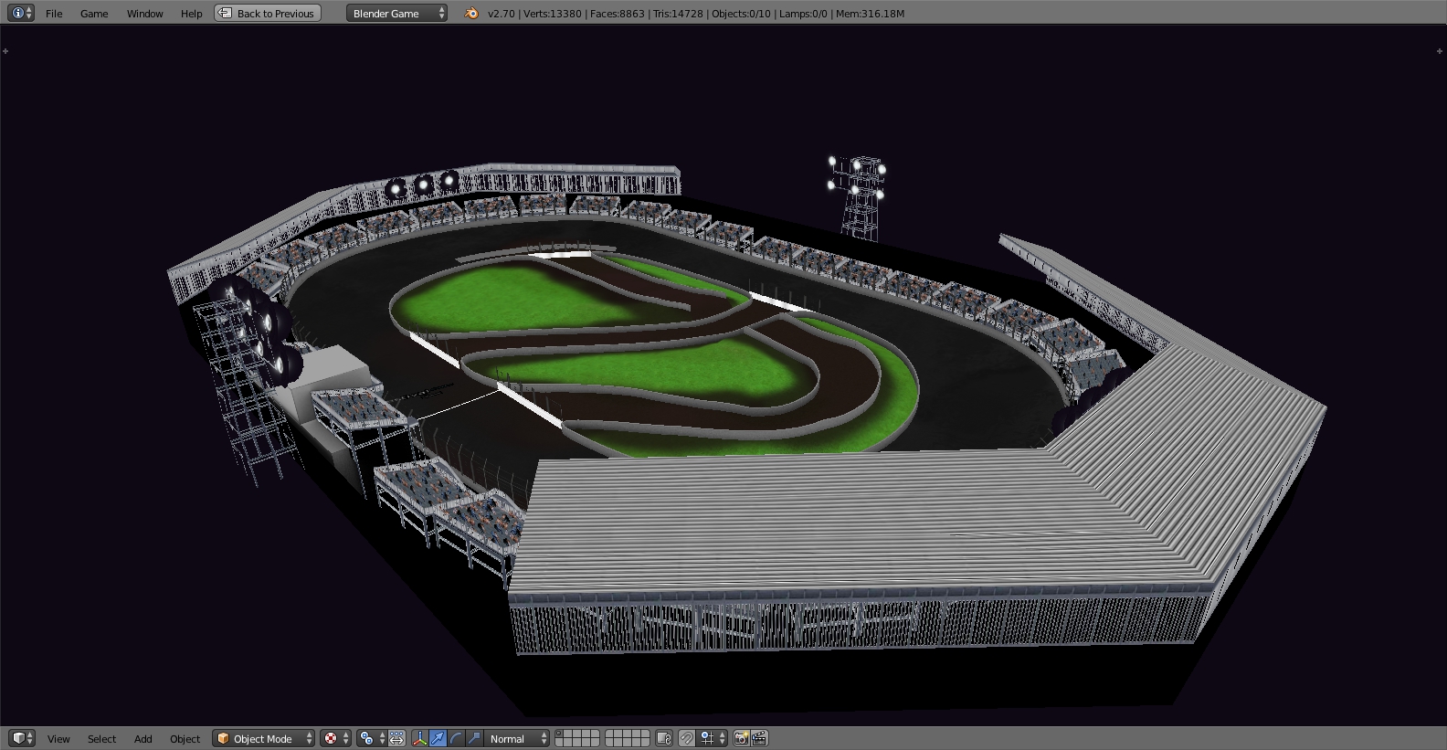This screenshot has width=1447, height=750.
Task: Open the viewport shading selector
Action: (334, 738)
